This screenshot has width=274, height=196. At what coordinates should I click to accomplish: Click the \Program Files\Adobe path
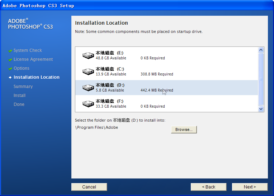[96, 128]
